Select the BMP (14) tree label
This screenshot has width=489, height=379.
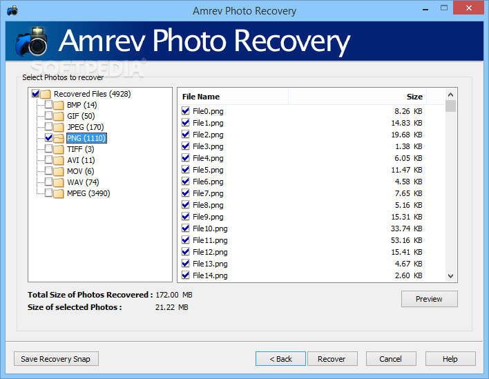tap(82, 105)
